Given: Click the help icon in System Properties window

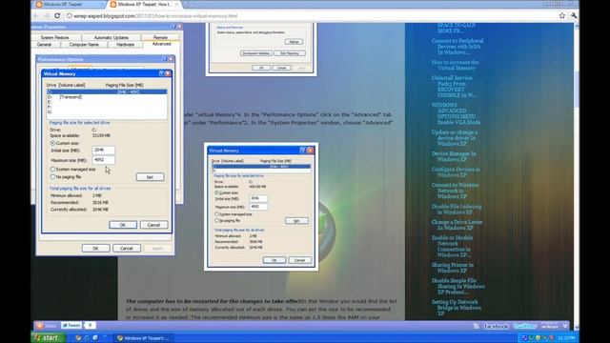Looking at the screenshot, I should 173,27.
